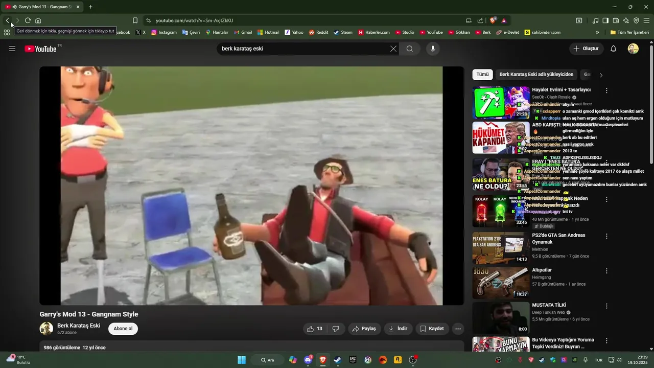
Task: Click the İndir download button
Action: tap(398, 329)
